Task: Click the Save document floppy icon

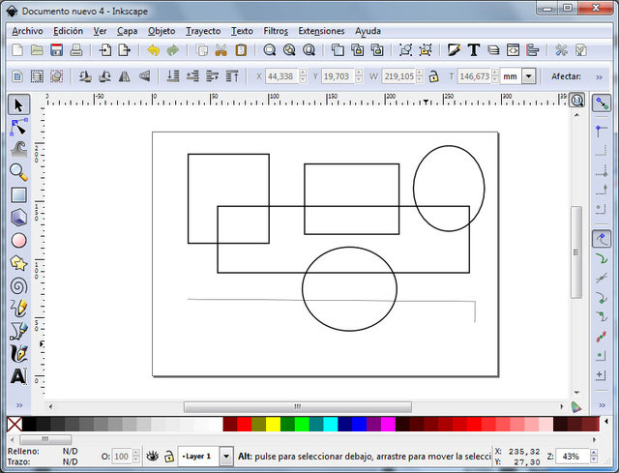Action: click(x=57, y=50)
